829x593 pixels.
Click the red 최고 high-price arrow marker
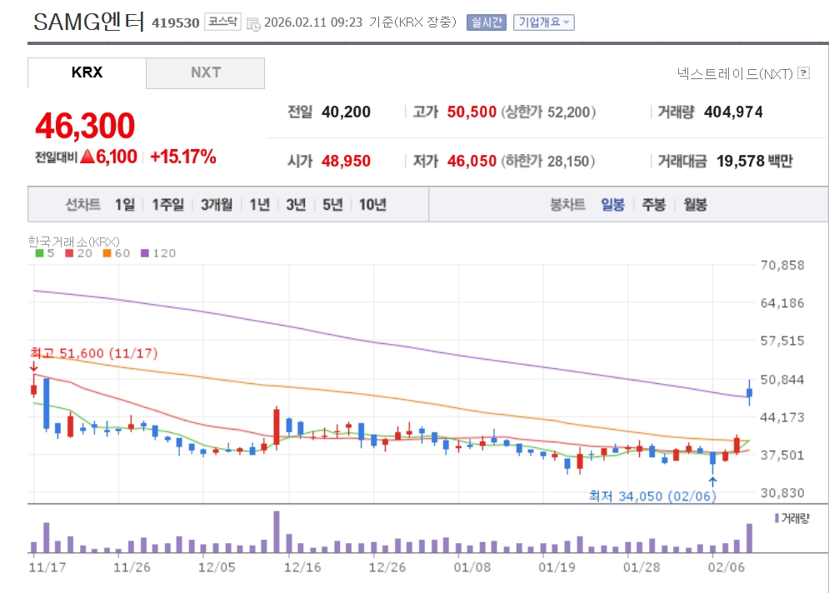tap(34, 366)
